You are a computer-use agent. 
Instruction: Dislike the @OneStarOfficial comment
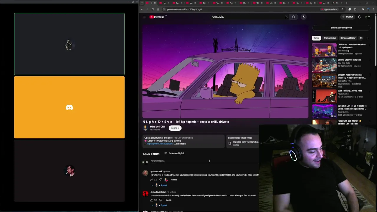point(161,200)
